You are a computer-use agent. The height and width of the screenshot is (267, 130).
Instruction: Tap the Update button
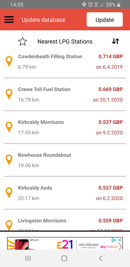[105, 19]
